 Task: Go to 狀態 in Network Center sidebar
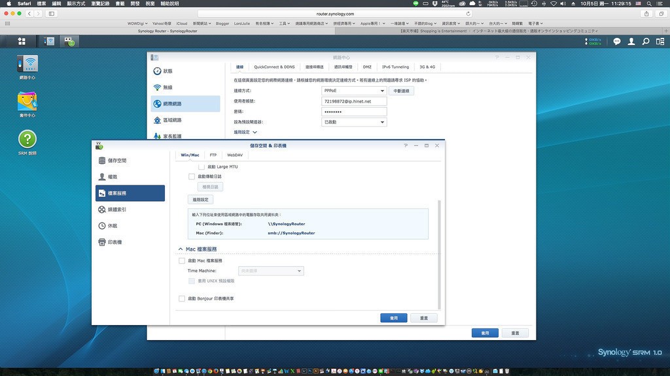tap(185, 71)
